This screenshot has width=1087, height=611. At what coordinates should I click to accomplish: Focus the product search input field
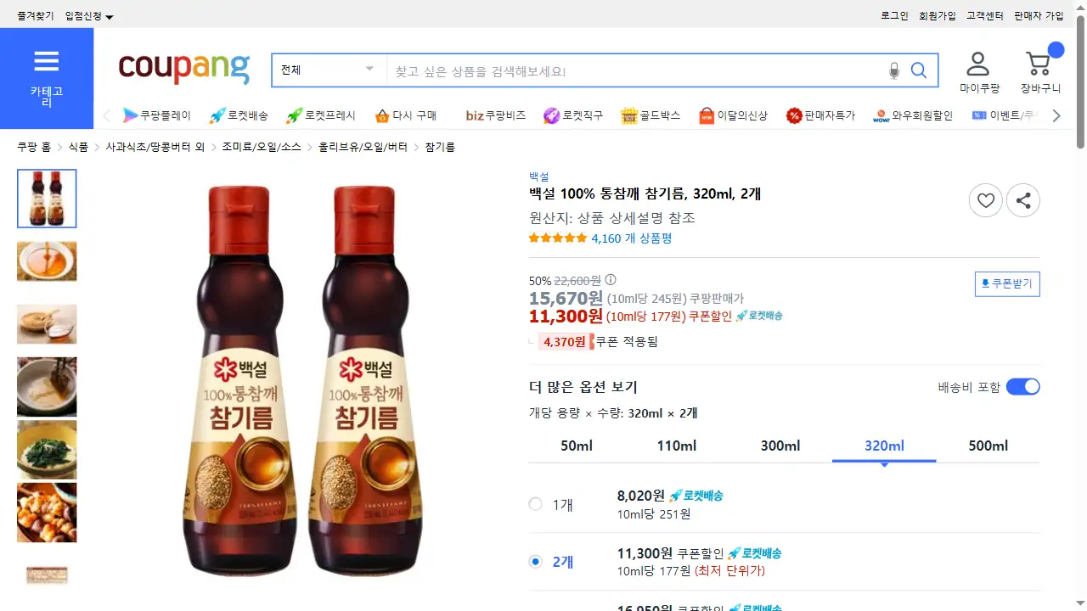[637, 70]
